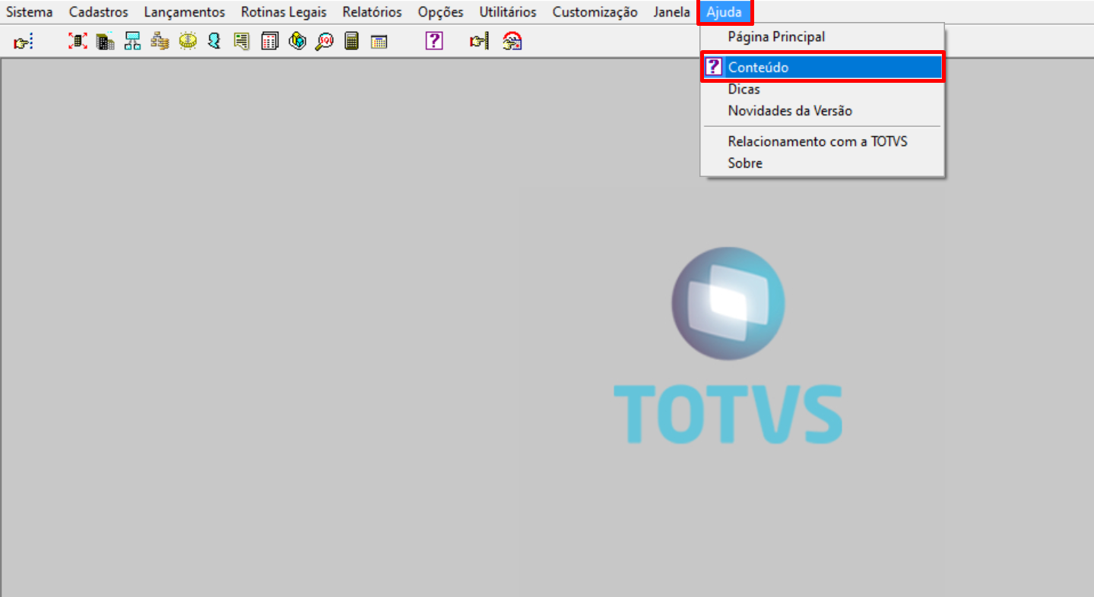Screen dimensions: 1094x597
Task: Click the pointing hand with vertical bar icon
Action: pos(479,41)
